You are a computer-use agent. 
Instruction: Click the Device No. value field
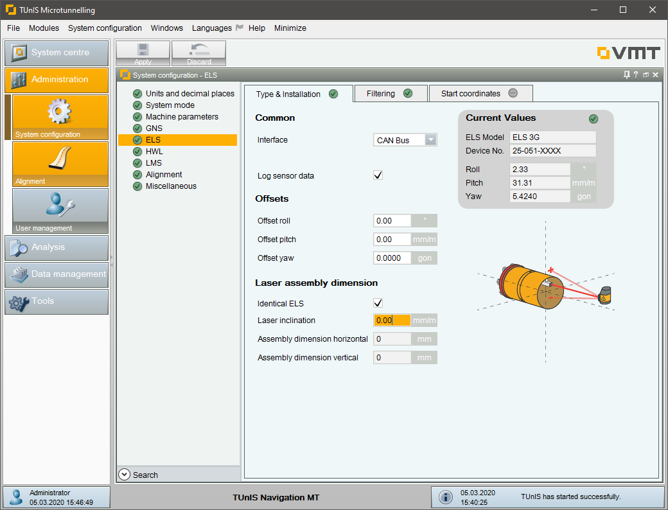[552, 151]
